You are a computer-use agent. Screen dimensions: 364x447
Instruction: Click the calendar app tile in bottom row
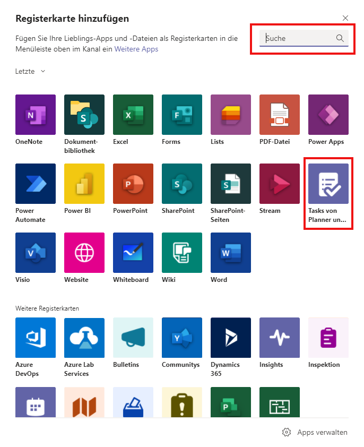(x=36, y=402)
